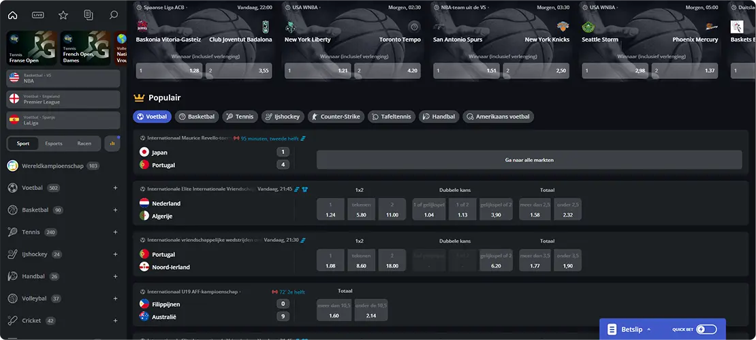756x340 pixels.
Task: Click the Japan flag icon
Action: pos(144,152)
